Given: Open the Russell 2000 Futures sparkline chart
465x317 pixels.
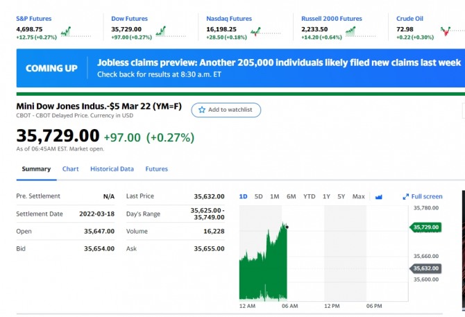Looking at the screenshot, I should 361,31.
